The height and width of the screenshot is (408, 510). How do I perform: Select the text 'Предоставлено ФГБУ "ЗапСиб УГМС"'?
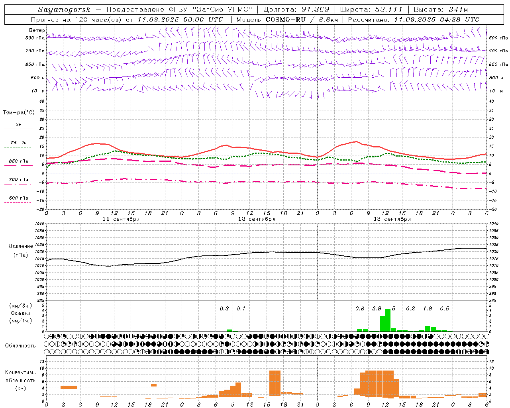[x=180, y=10]
